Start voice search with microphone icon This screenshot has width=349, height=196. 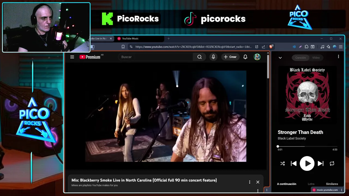pyautogui.click(x=213, y=57)
